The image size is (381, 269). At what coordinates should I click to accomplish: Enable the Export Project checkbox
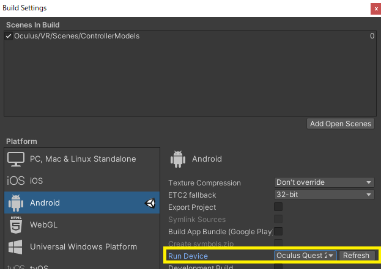pos(278,207)
